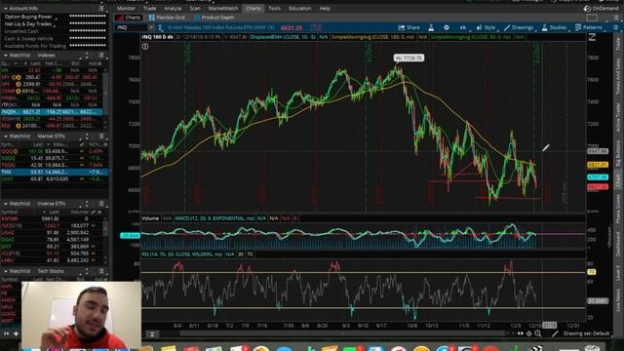This screenshot has width=624, height=351.
Task: Click the Market ETFs watchlist name
Action: pyautogui.click(x=52, y=136)
